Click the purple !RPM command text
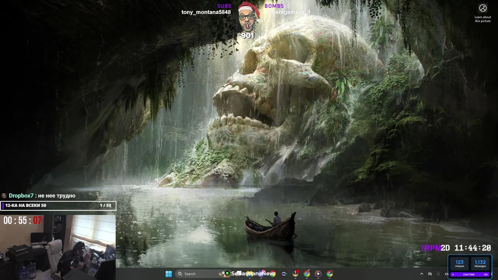This screenshot has height=280, width=498. [x=431, y=248]
